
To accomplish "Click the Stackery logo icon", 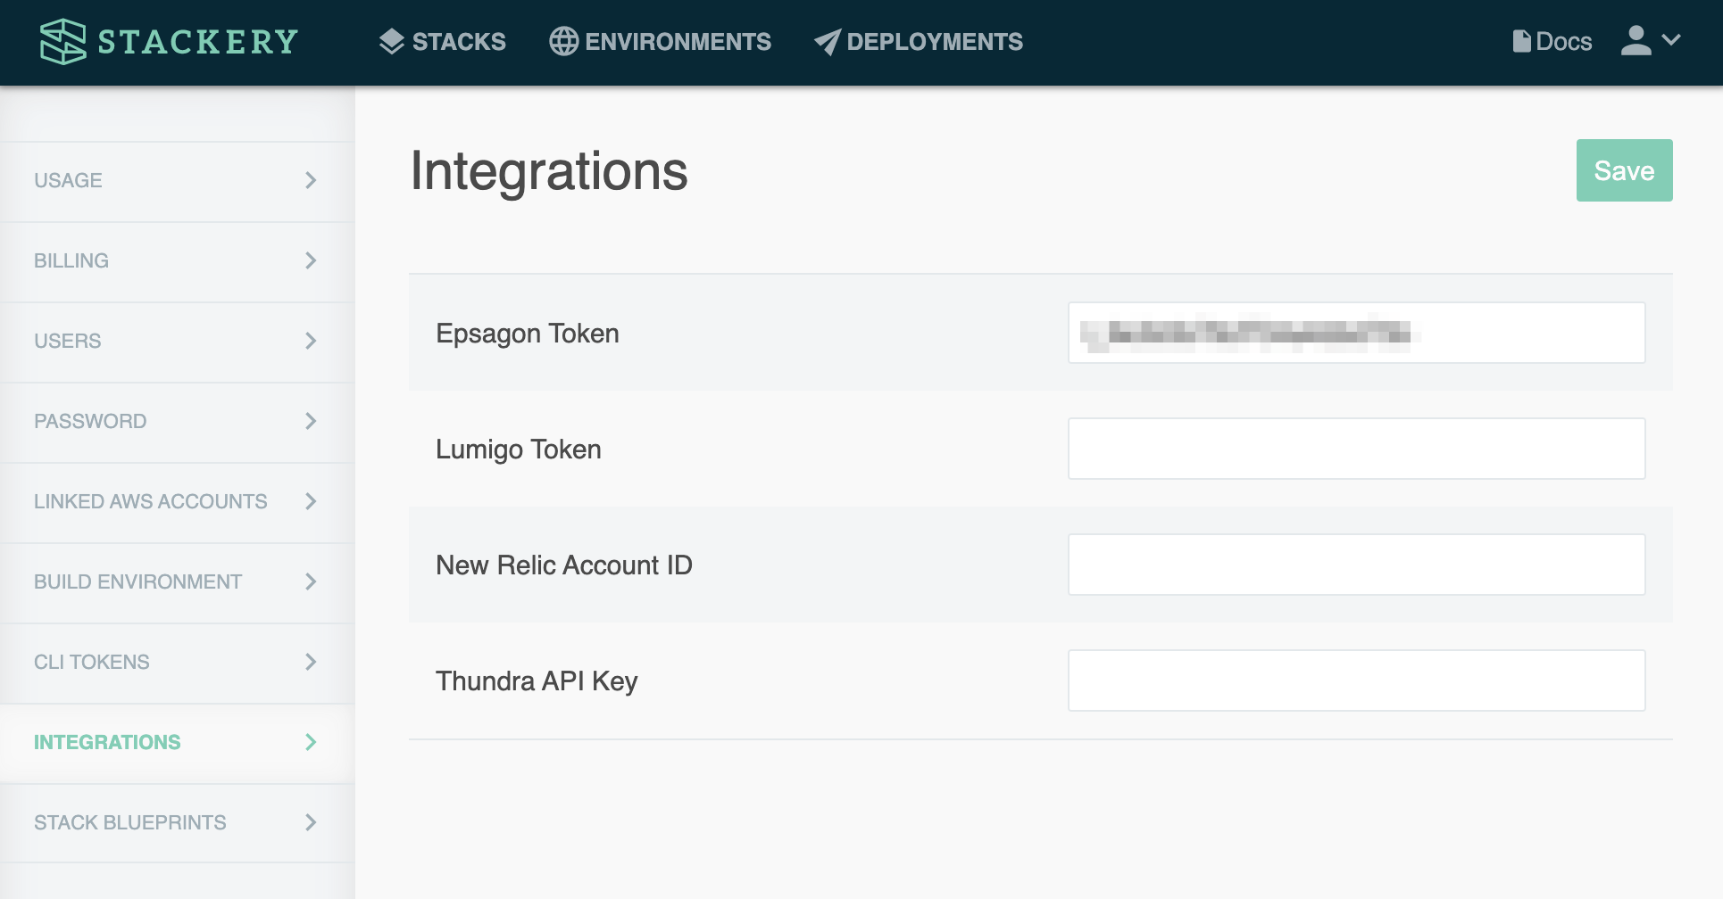I will 62,41.
